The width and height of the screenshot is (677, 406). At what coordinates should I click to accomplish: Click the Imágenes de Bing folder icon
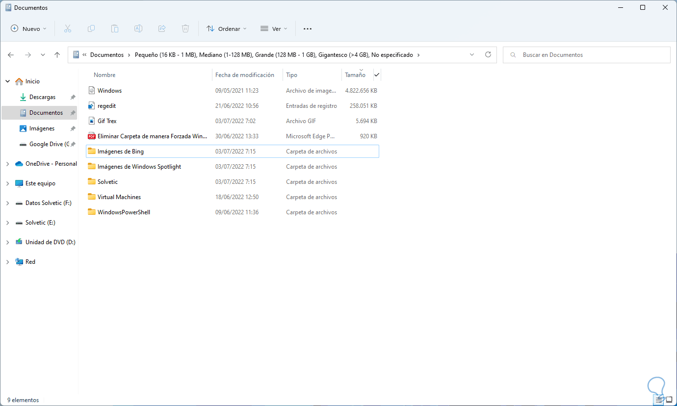(91, 151)
